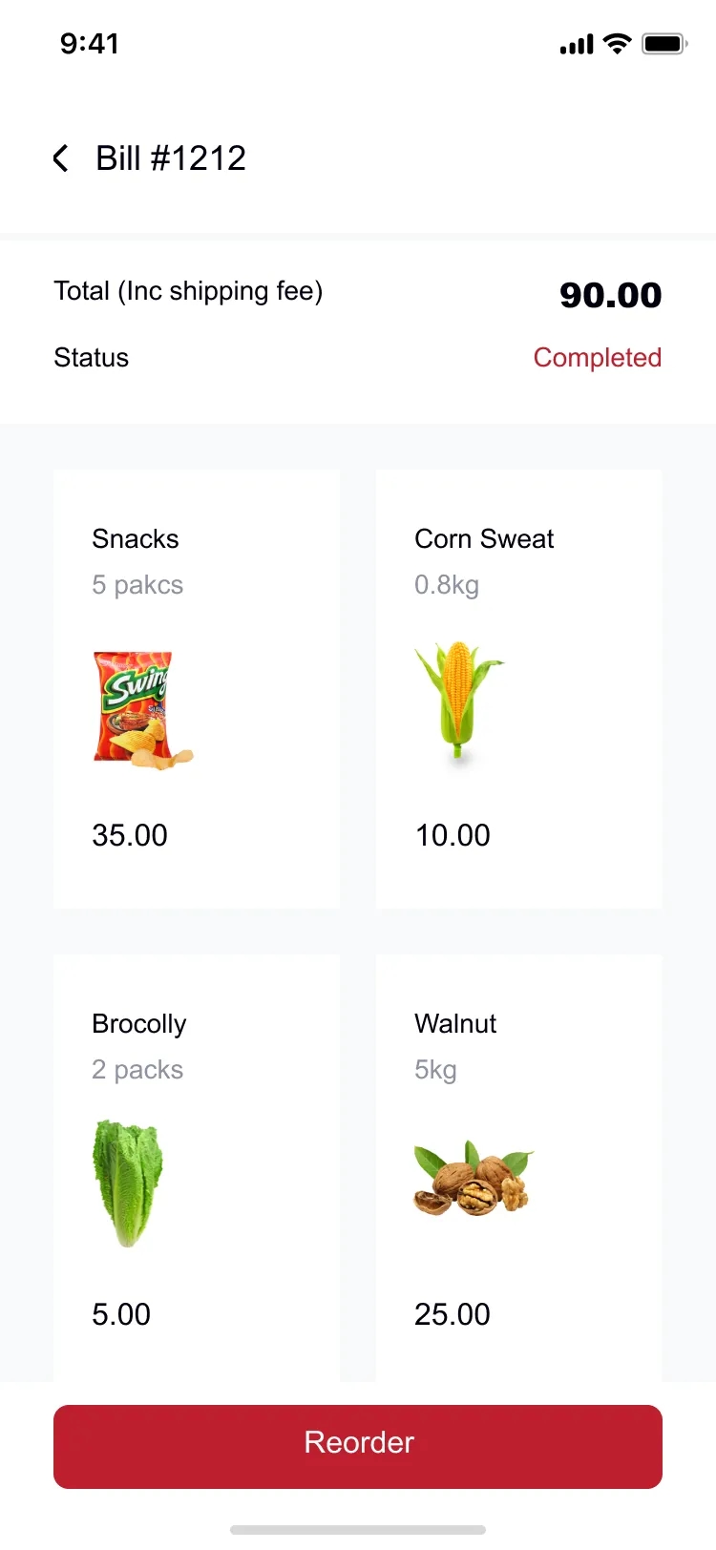Screen dimensions: 716x1550
Task: Select the Brocolly item name
Action: click(139, 1024)
